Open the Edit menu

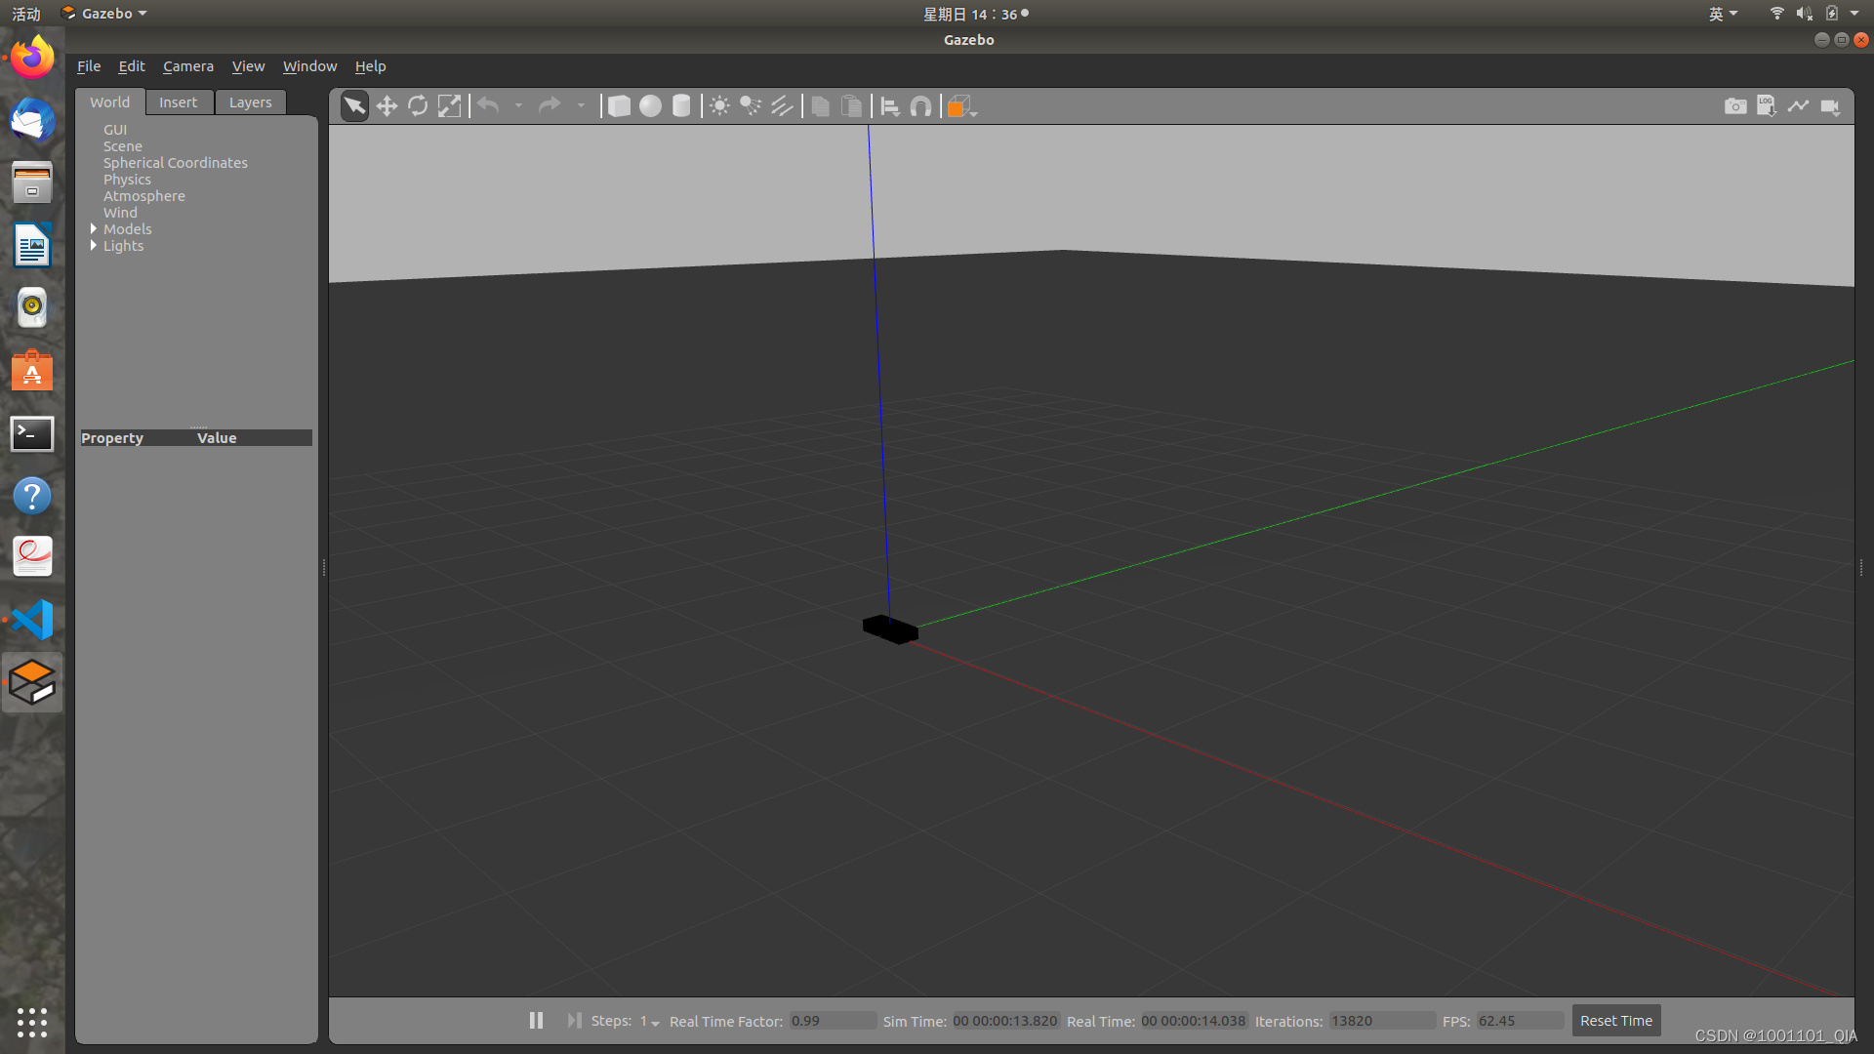(132, 66)
